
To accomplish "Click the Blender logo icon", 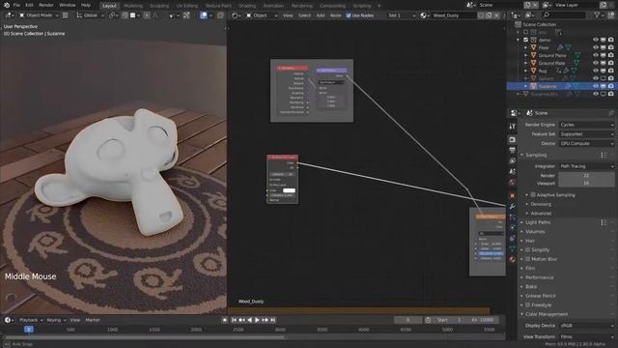I will tap(7, 5).
